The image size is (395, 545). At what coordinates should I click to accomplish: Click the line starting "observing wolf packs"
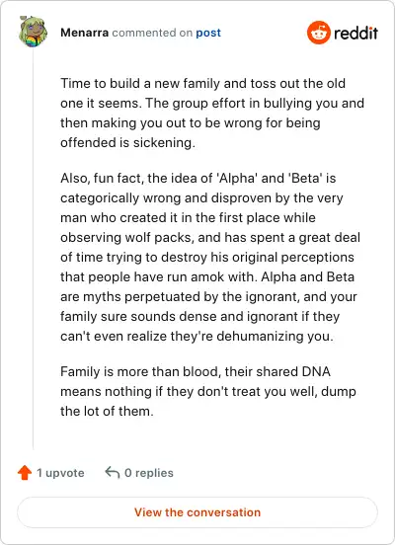point(210,237)
